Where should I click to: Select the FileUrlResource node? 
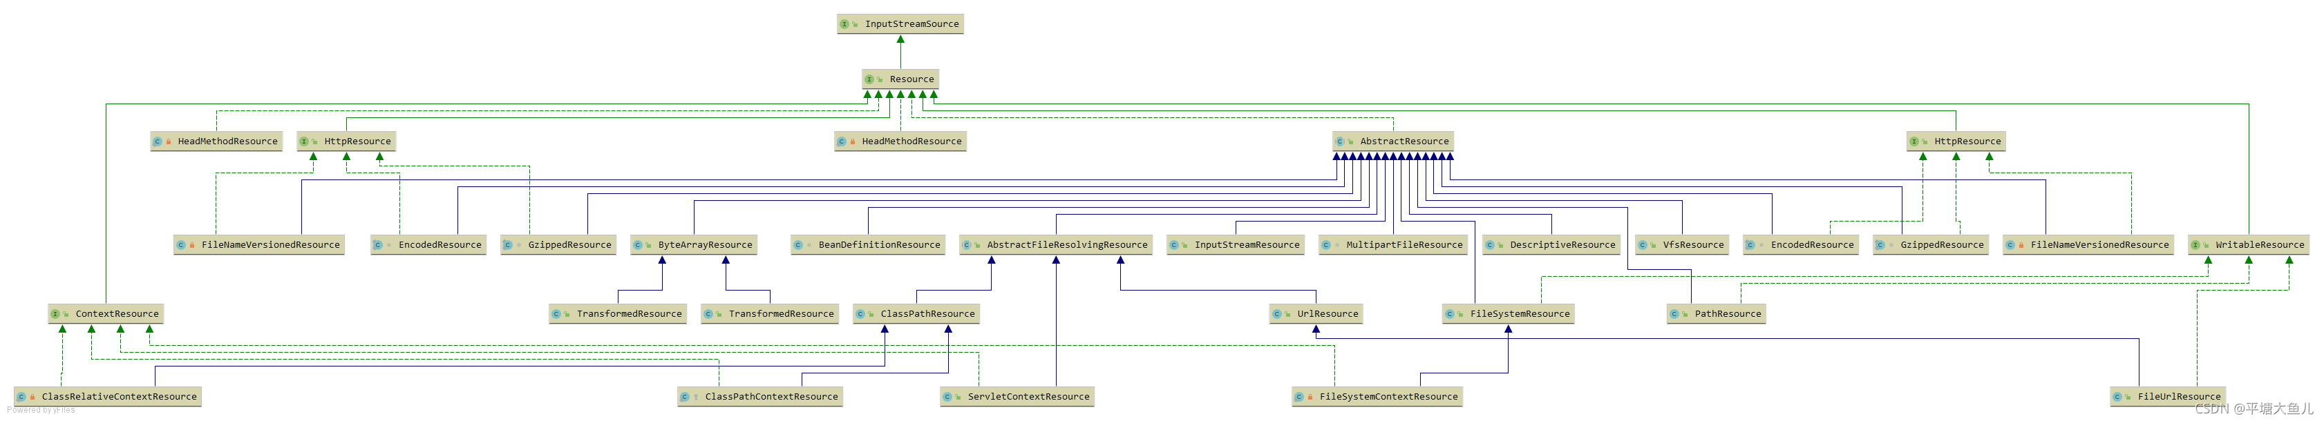[2168, 397]
